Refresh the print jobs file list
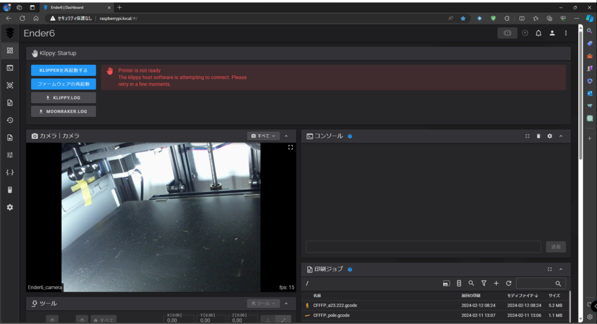The height and width of the screenshot is (324, 597). coord(508,283)
